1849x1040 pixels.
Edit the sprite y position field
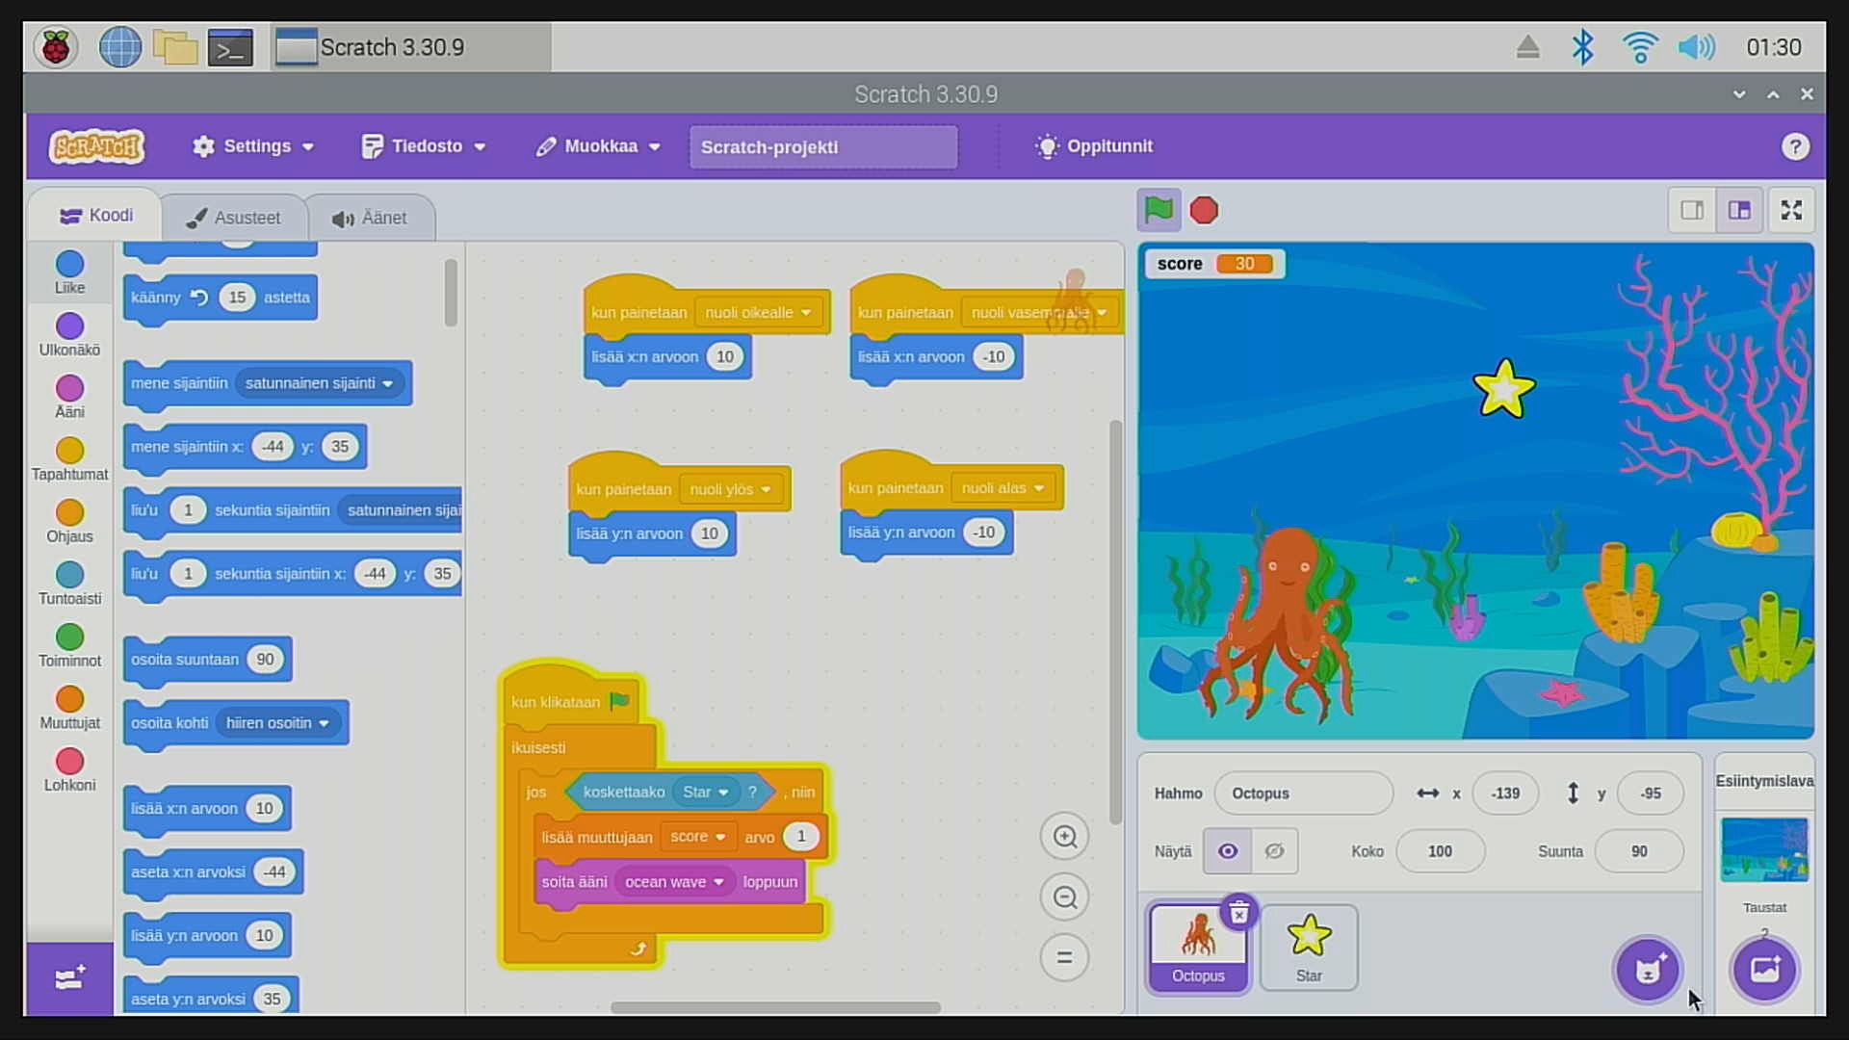point(1651,793)
